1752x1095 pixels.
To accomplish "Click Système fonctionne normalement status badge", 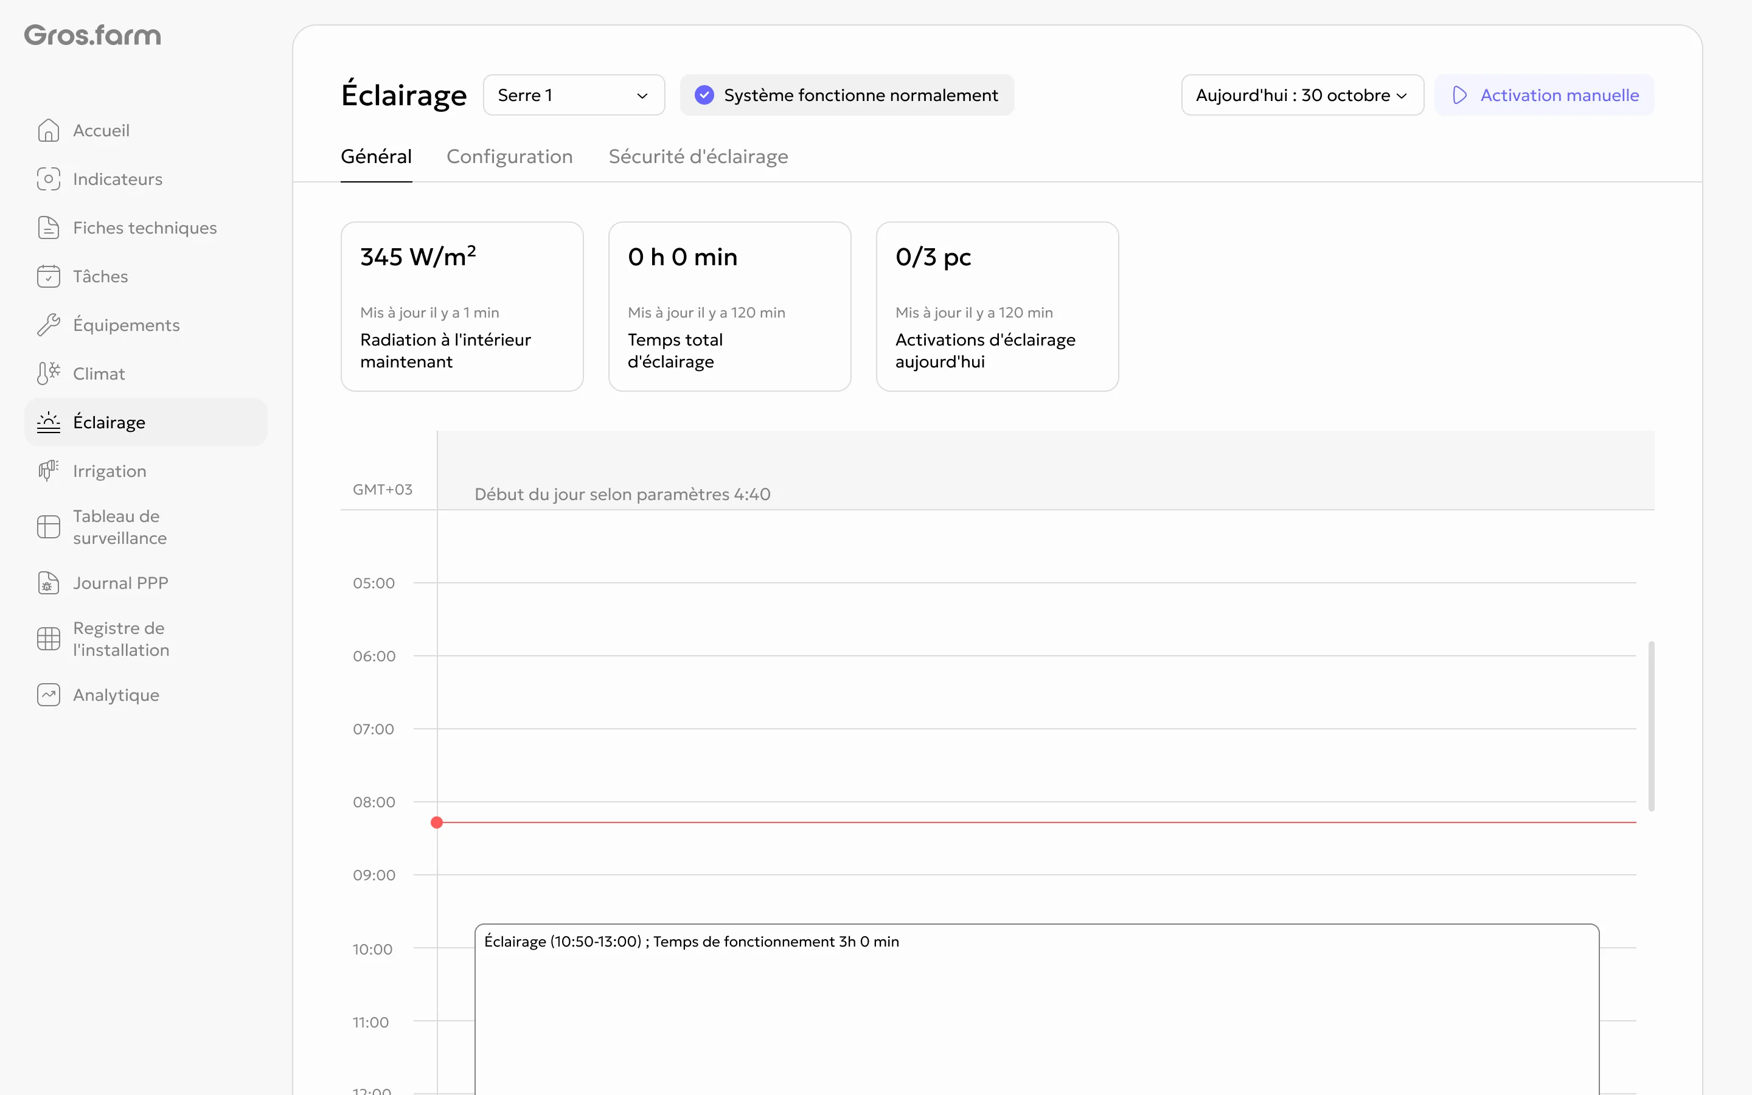I will 847,95.
